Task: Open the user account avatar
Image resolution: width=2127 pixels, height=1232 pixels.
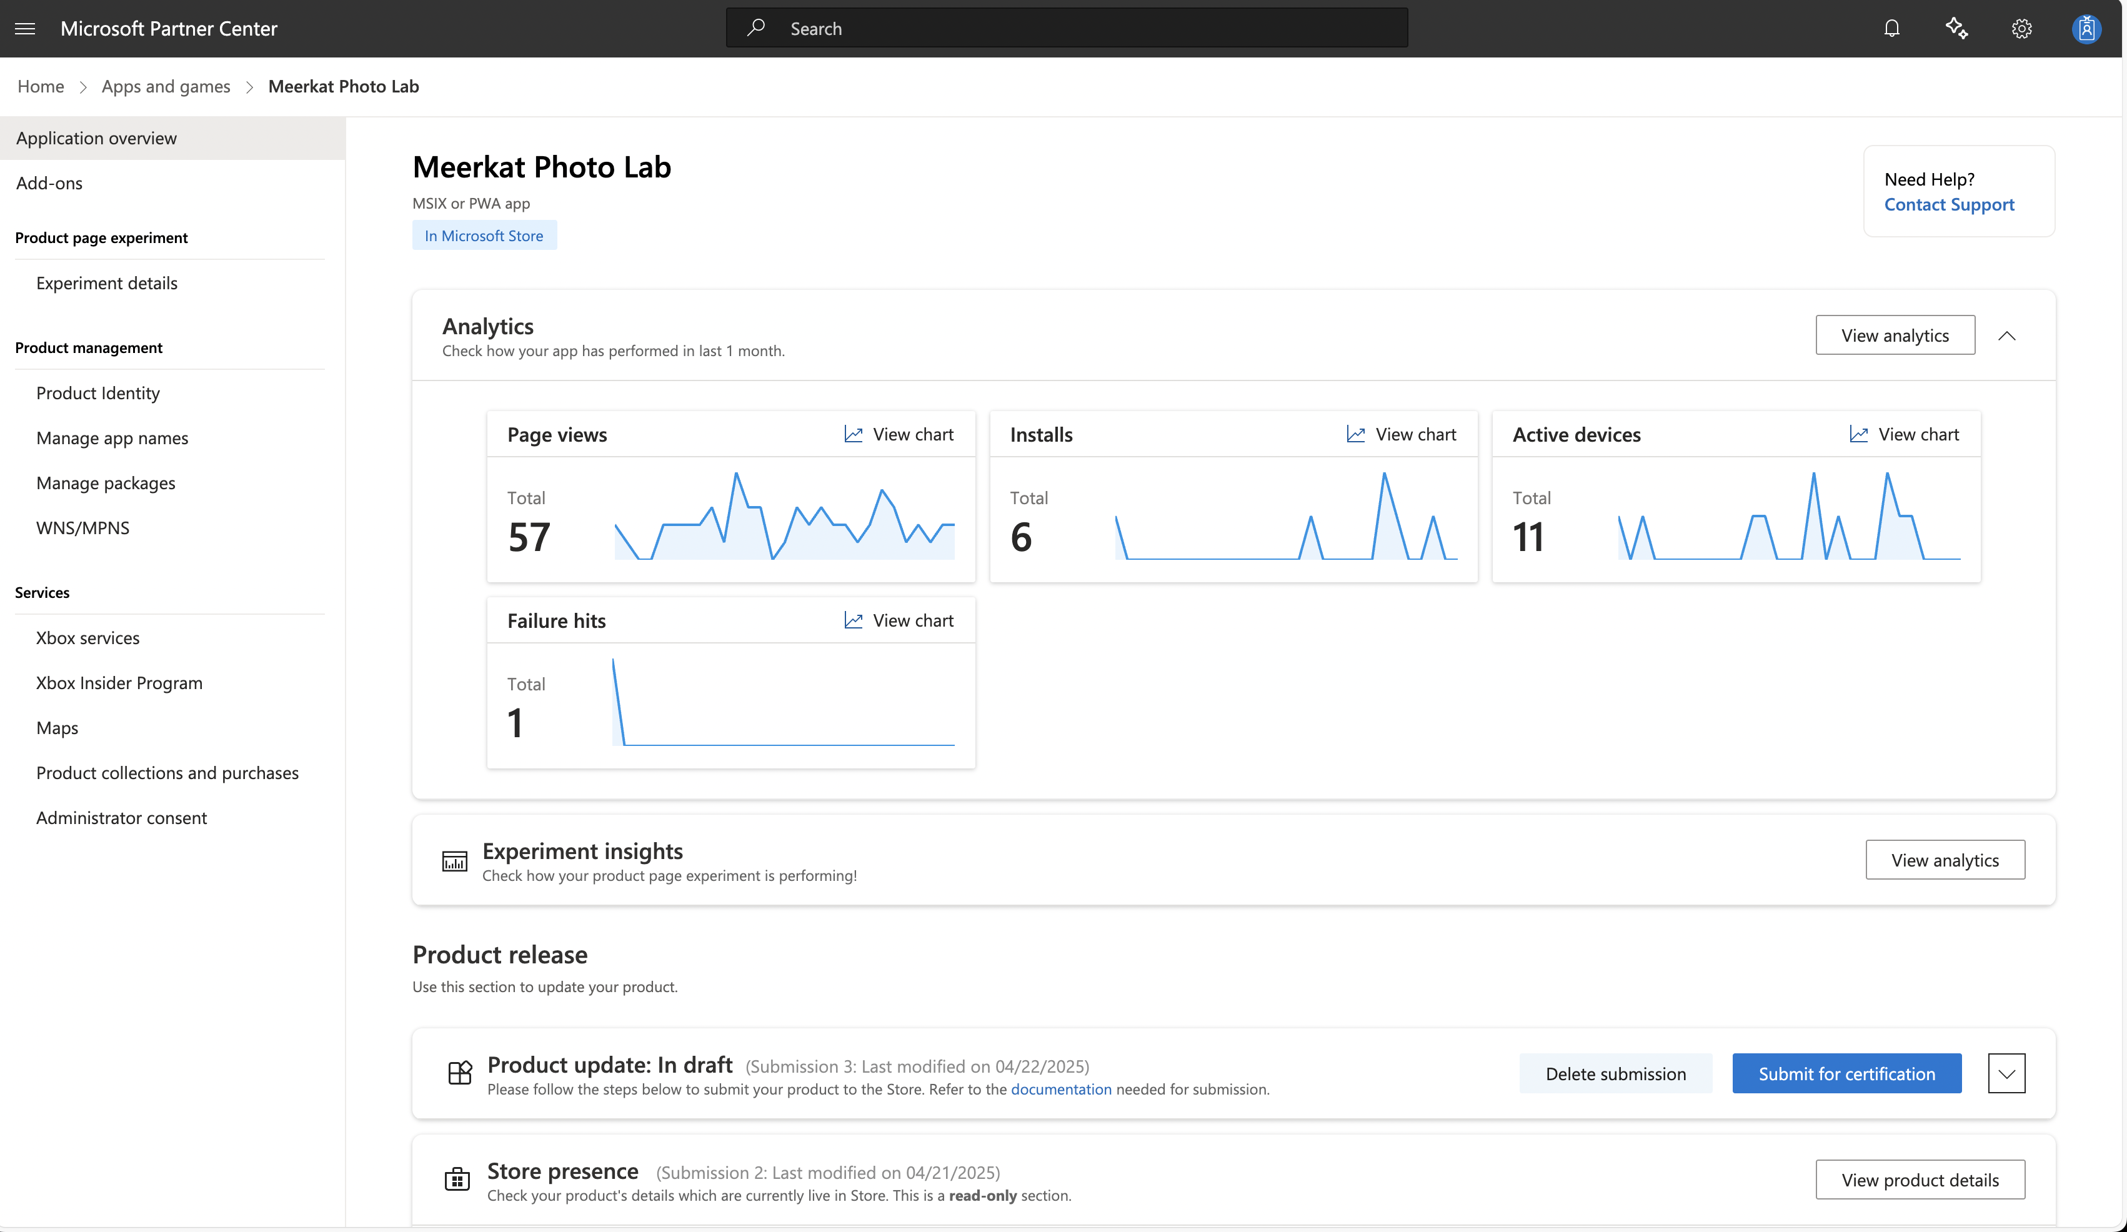Action: [x=2086, y=29]
